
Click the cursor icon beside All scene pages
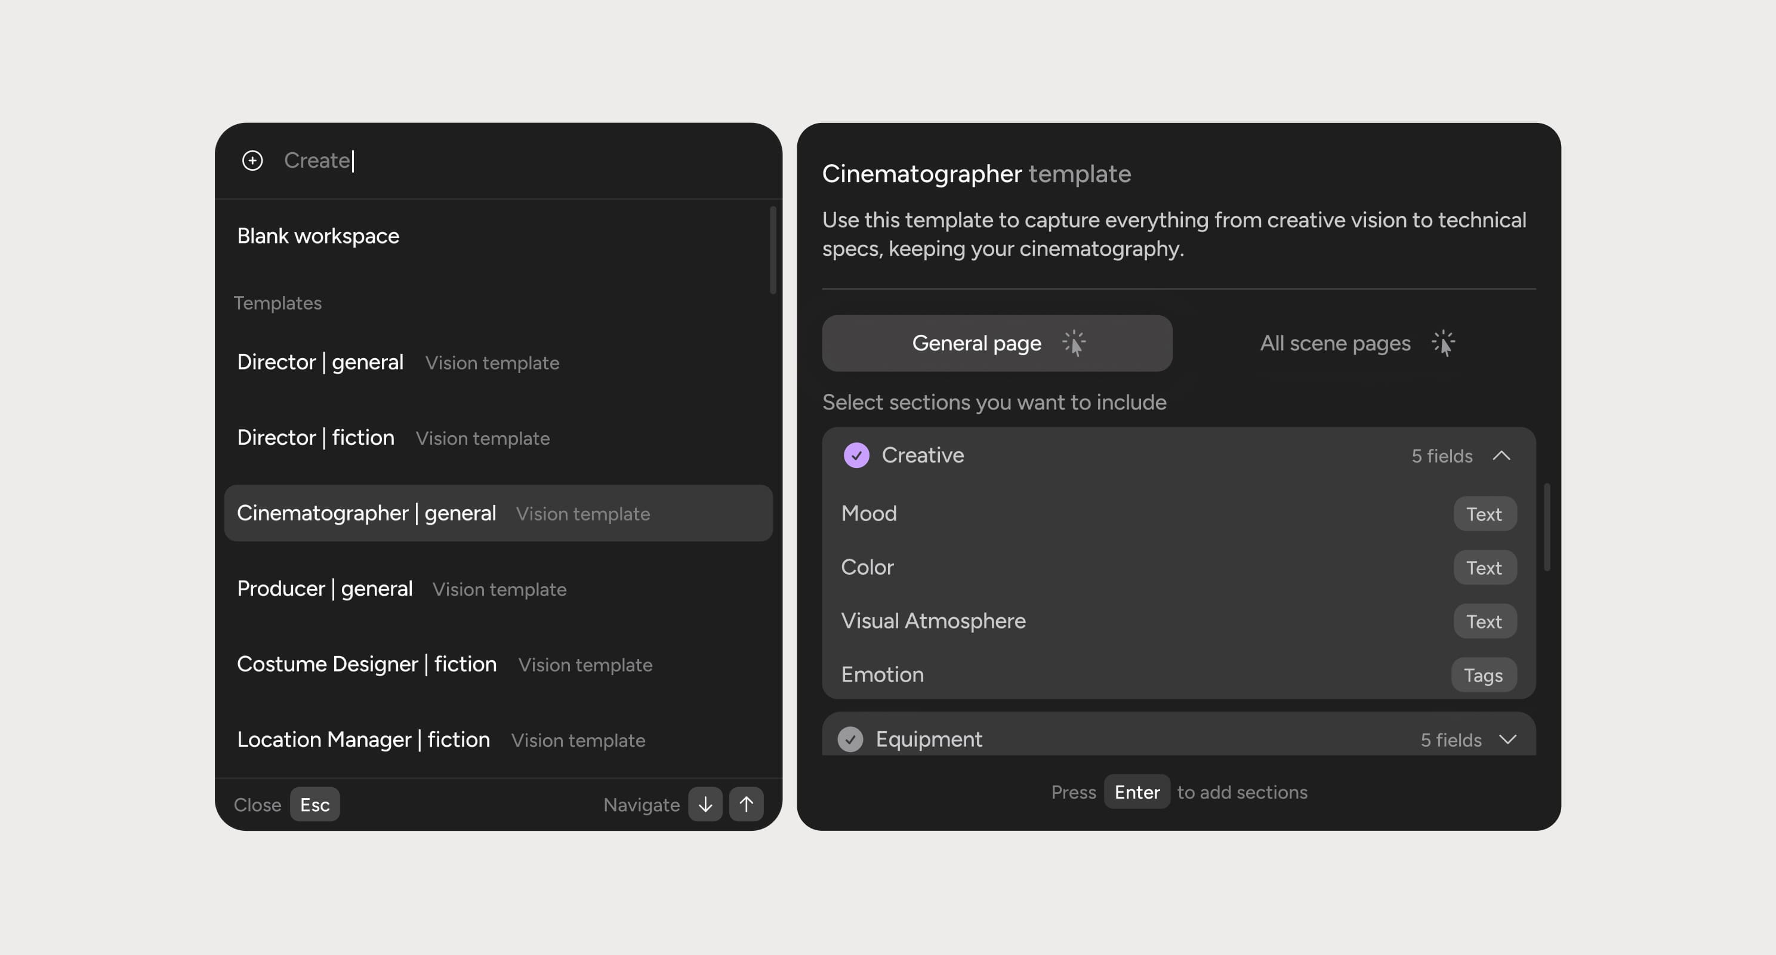coord(1444,343)
